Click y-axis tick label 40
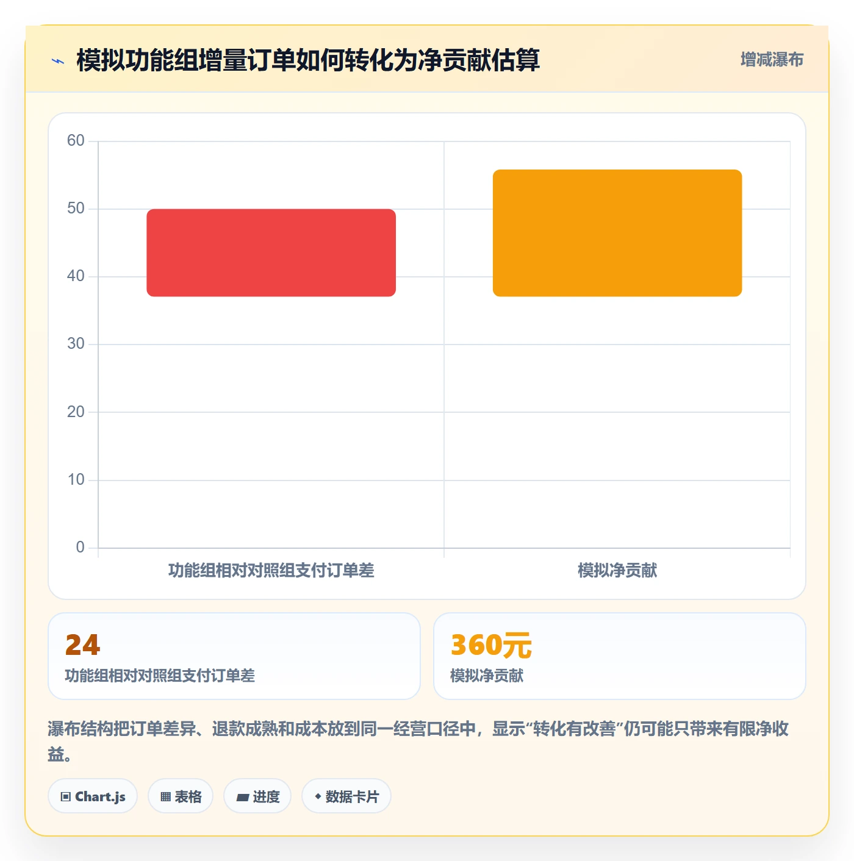Viewport: 854px width, 861px height. point(76,276)
